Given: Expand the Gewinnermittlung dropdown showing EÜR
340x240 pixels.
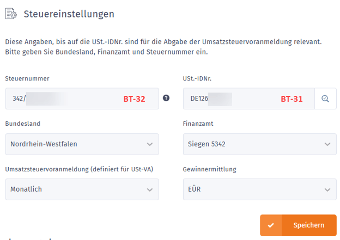Looking at the screenshot, I should pos(259,189).
